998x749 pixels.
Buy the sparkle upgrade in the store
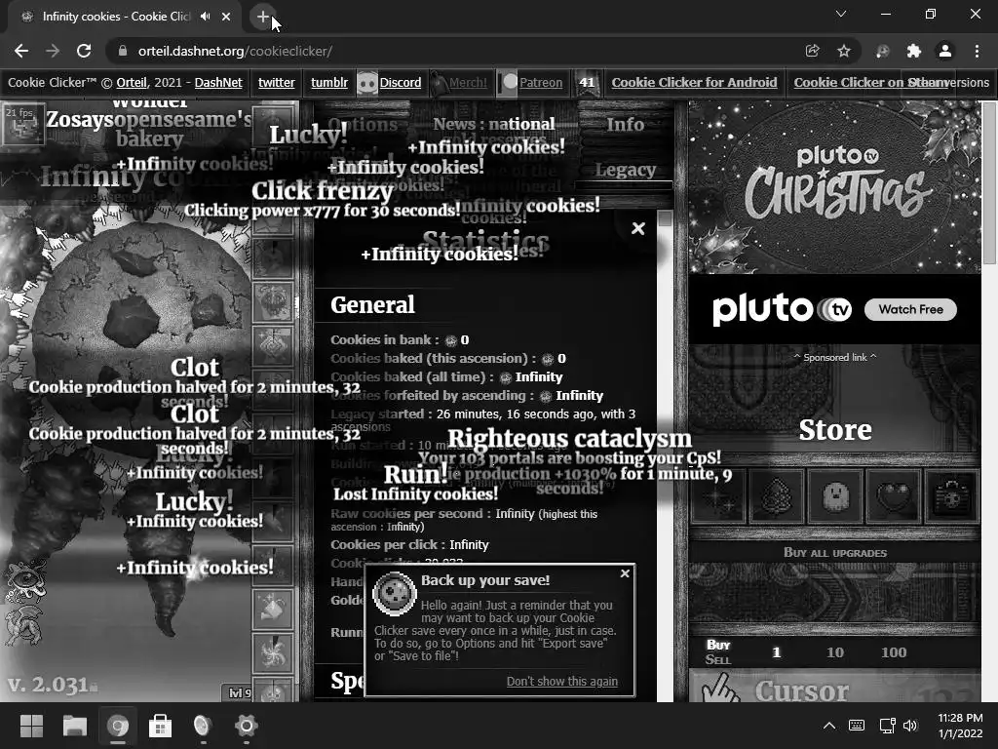[x=718, y=496]
